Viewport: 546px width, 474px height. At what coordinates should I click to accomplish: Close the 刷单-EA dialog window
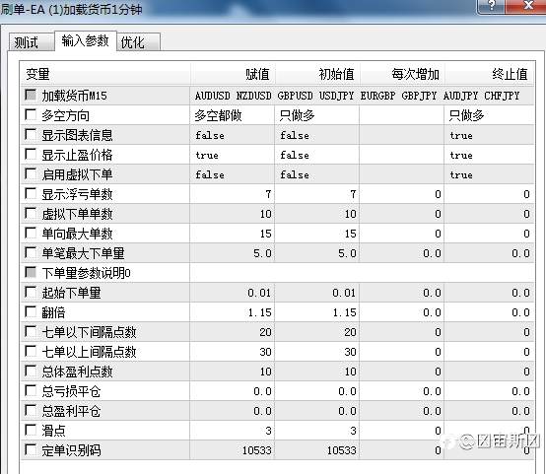(528, 5)
